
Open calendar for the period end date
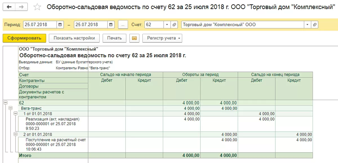[111, 25]
